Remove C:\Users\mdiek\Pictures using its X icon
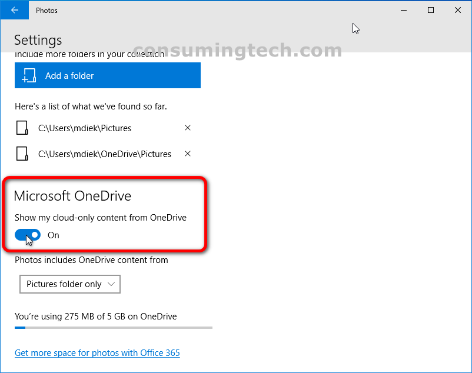This screenshot has height=373, width=472. tap(187, 128)
